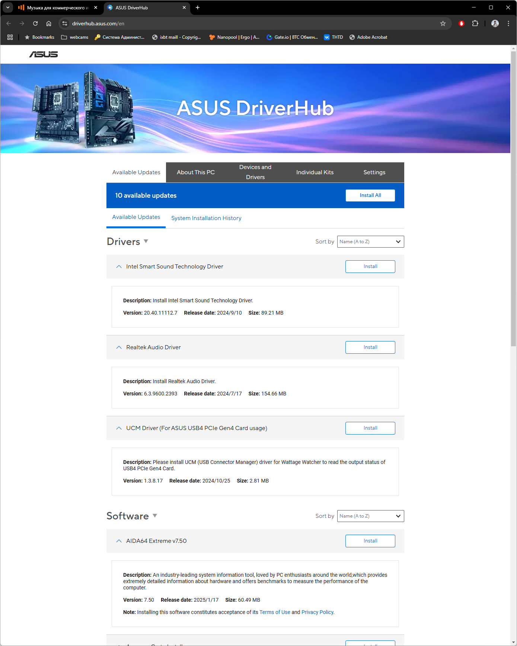Open the Extensions puzzle icon
Viewport: 517px width, 646px height.
(x=475, y=23)
